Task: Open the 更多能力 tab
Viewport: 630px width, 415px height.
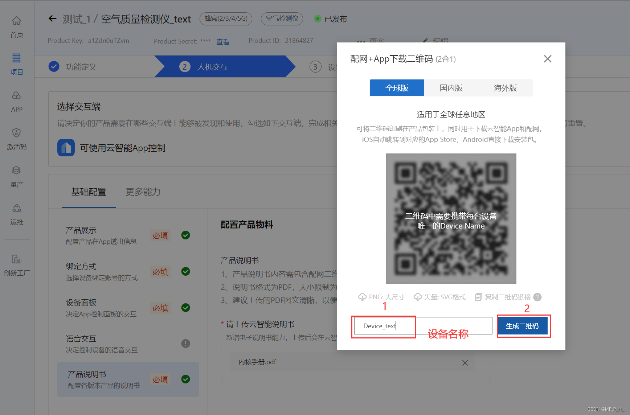Action: tap(143, 192)
